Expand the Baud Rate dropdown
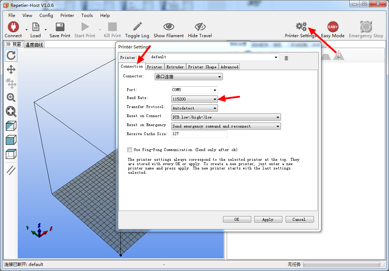This screenshot has height=271, width=389. [215, 99]
